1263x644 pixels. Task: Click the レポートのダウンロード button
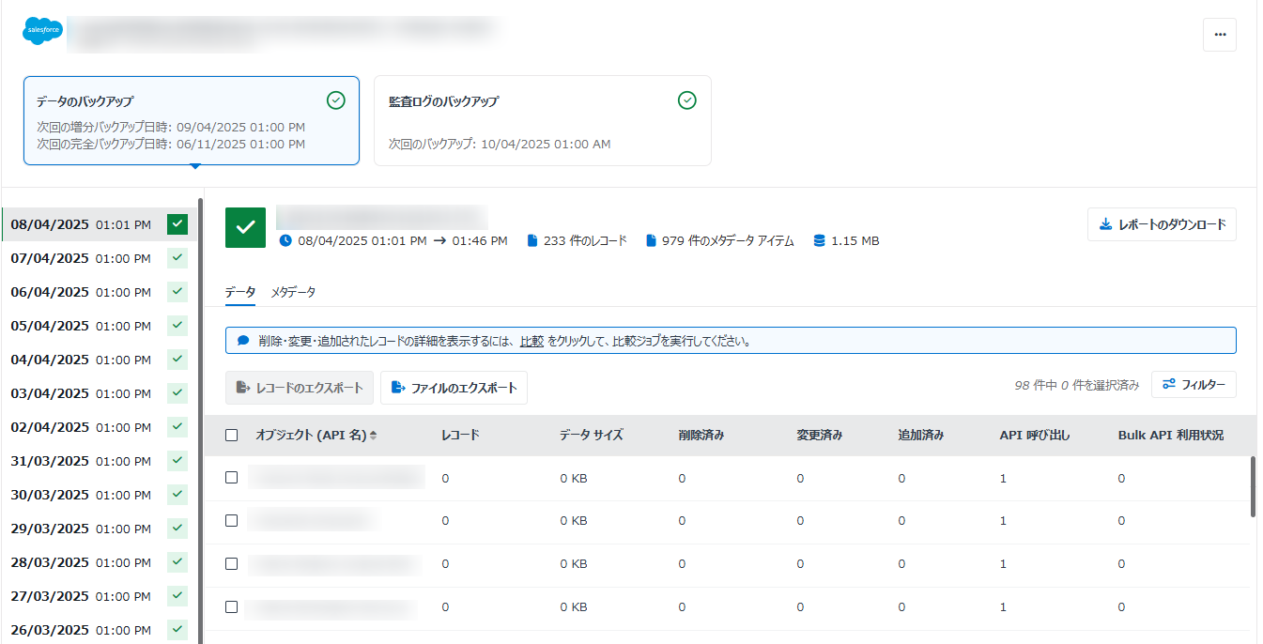pos(1162,224)
